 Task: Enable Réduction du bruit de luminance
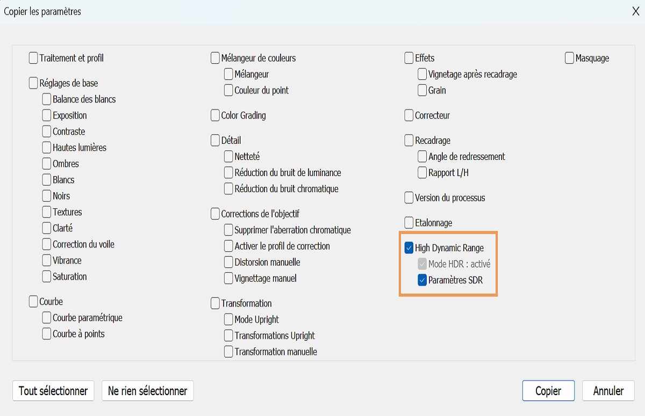tap(228, 173)
